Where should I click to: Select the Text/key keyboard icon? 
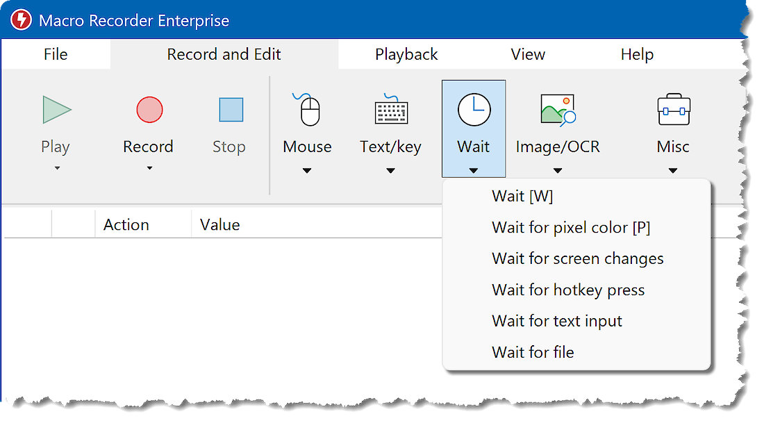(390, 110)
